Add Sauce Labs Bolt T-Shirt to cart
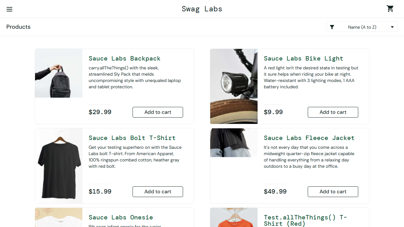 pos(158,192)
